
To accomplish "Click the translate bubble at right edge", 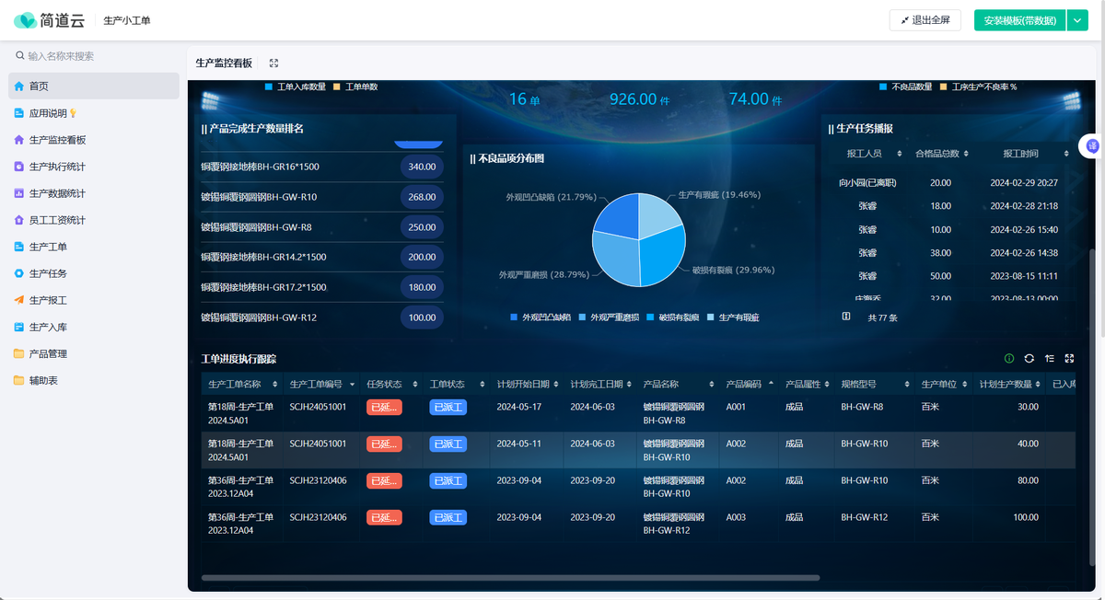I will 1092,146.
